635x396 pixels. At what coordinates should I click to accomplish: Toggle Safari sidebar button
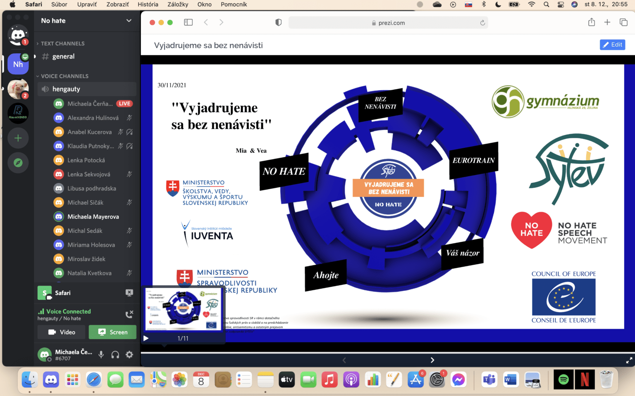point(188,22)
